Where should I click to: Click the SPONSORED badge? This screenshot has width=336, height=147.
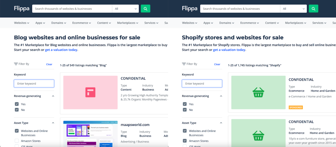point(296,107)
